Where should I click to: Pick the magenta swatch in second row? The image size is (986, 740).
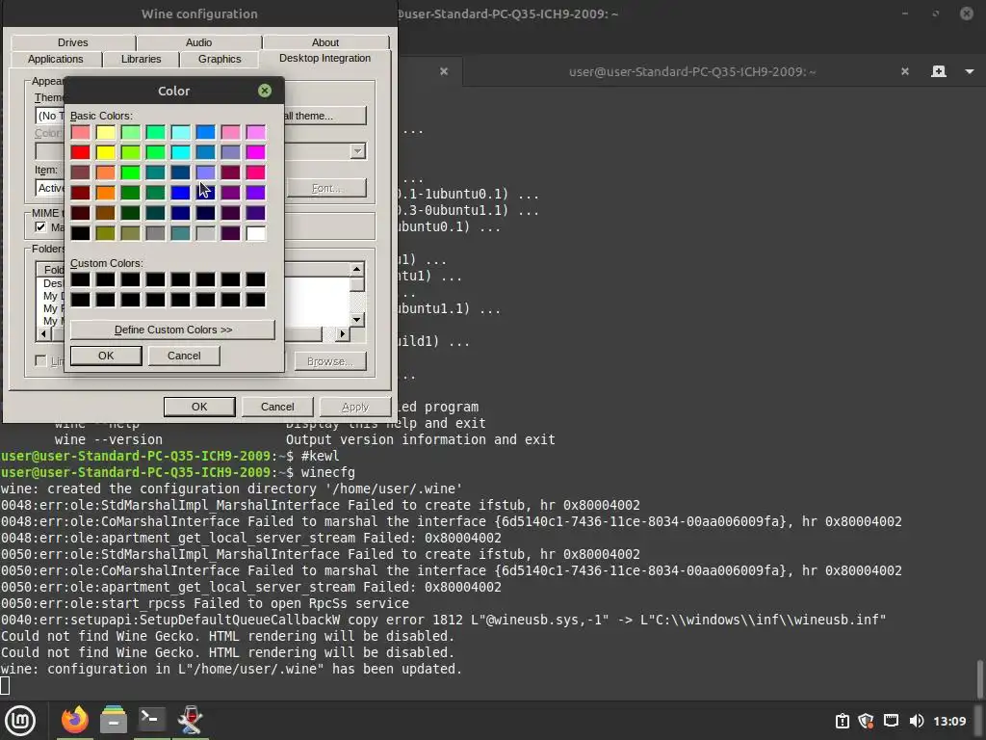(256, 151)
